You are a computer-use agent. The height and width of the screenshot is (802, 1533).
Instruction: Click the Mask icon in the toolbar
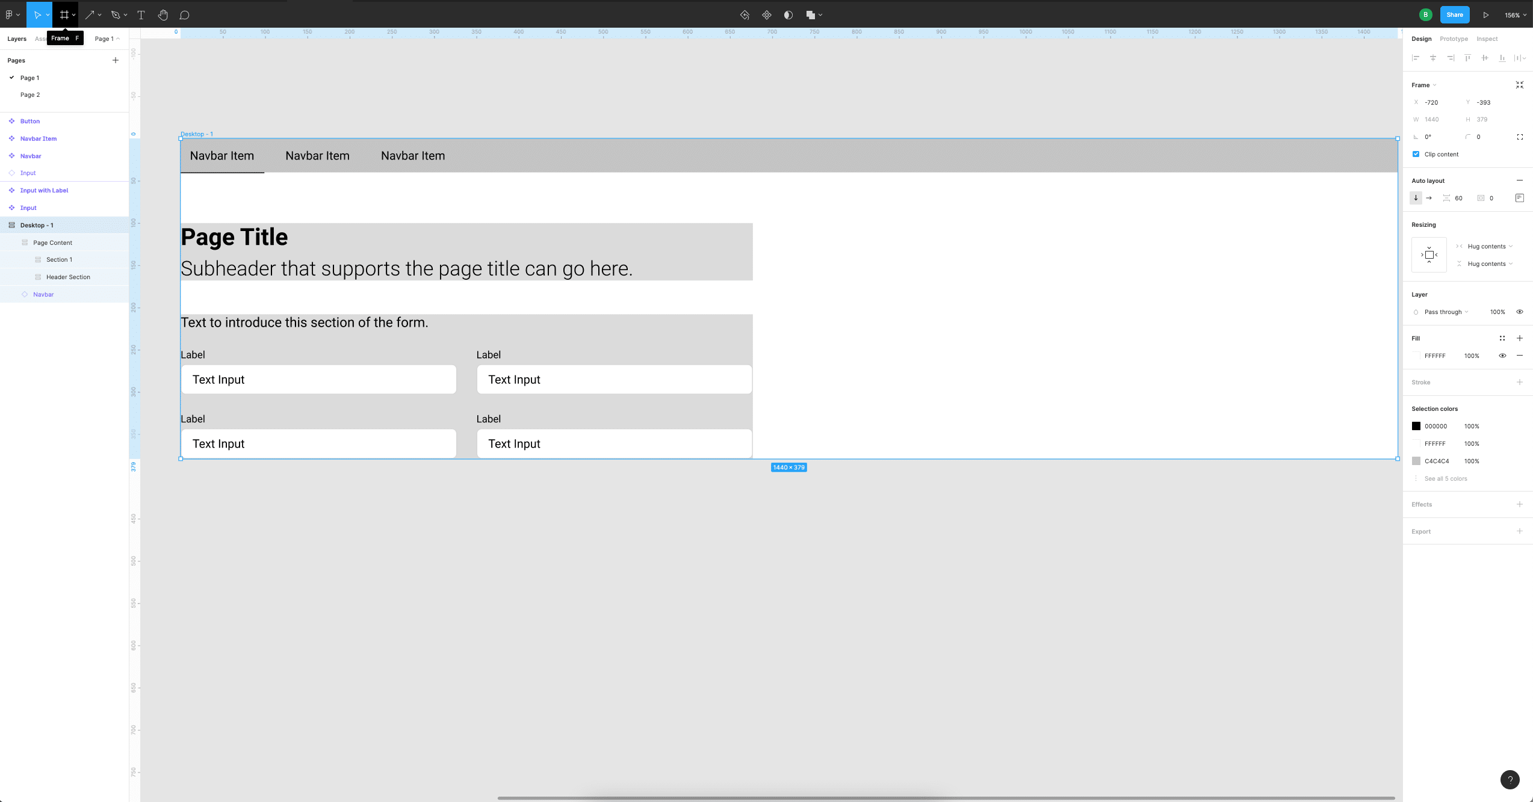(788, 14)
